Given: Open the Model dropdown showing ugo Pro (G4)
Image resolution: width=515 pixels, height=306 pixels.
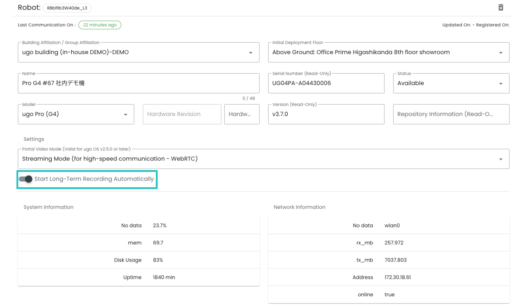Looking at the screenshot, I should pyautogui.click(x=76, y=114).
